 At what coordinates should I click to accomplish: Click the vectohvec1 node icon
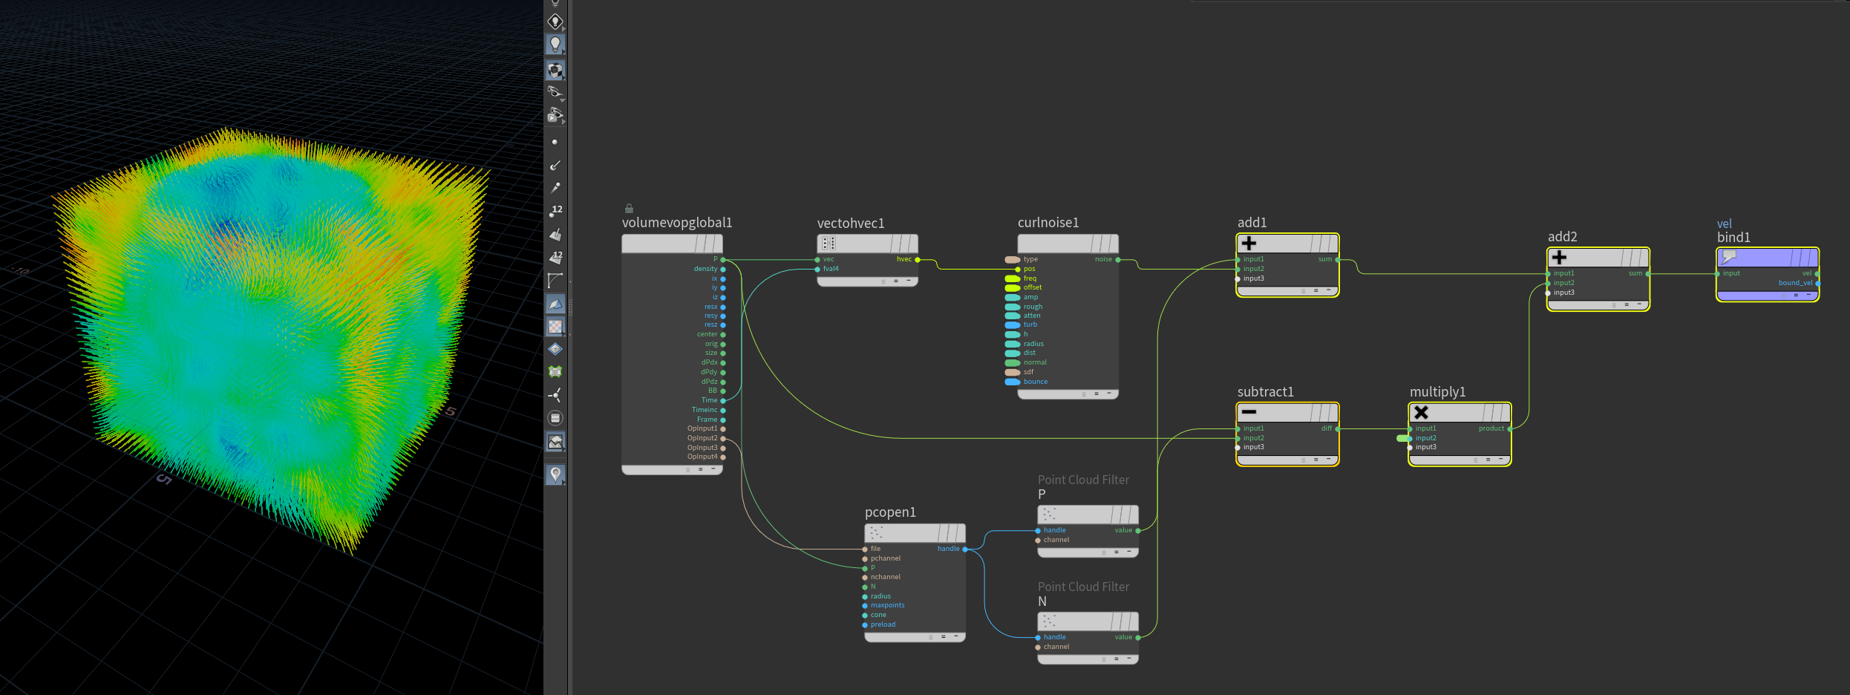tap(828, 243)
